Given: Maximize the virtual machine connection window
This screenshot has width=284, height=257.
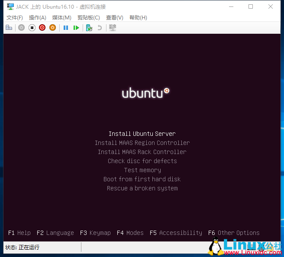Looking at the screenshot, I should (251, 6).
